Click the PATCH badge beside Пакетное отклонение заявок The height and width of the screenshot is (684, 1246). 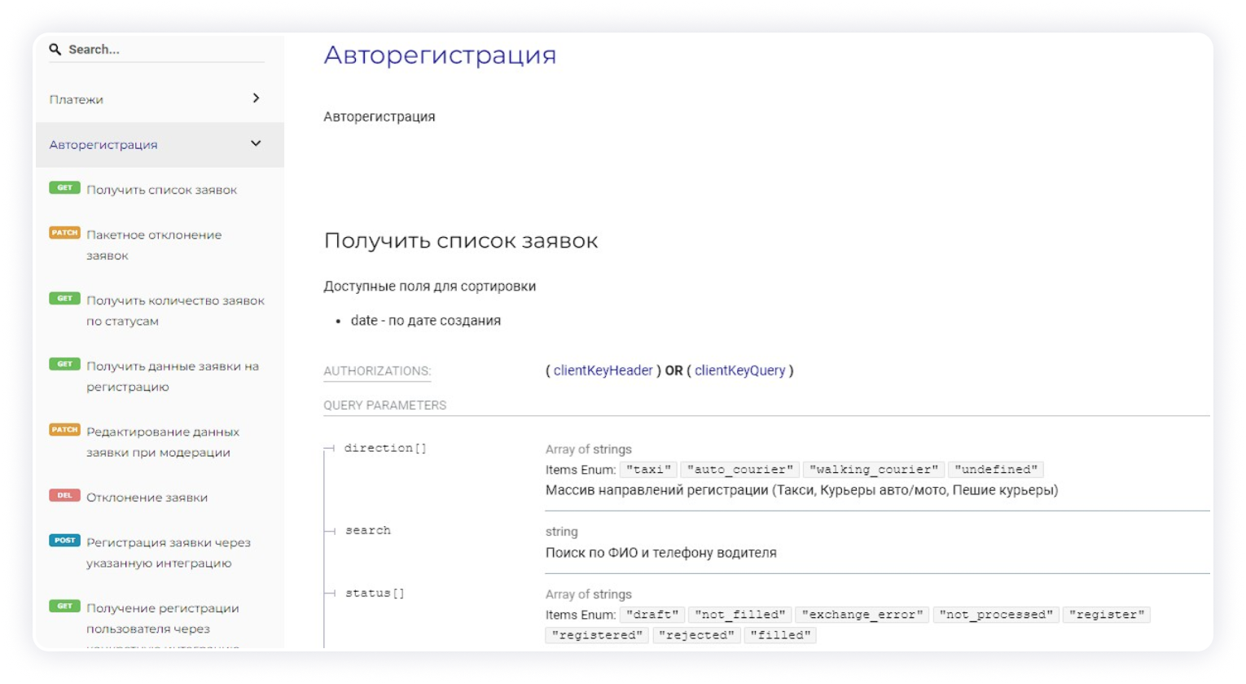[x=64, y=233]
